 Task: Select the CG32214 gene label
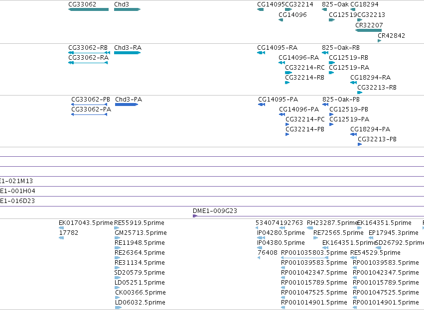299,4
